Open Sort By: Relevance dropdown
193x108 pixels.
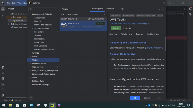97,19
